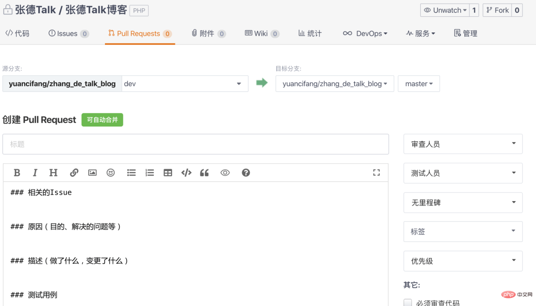Focus the 标题 title input field
This screenshot has height=306, width=536.
click(x=196, y=144)
